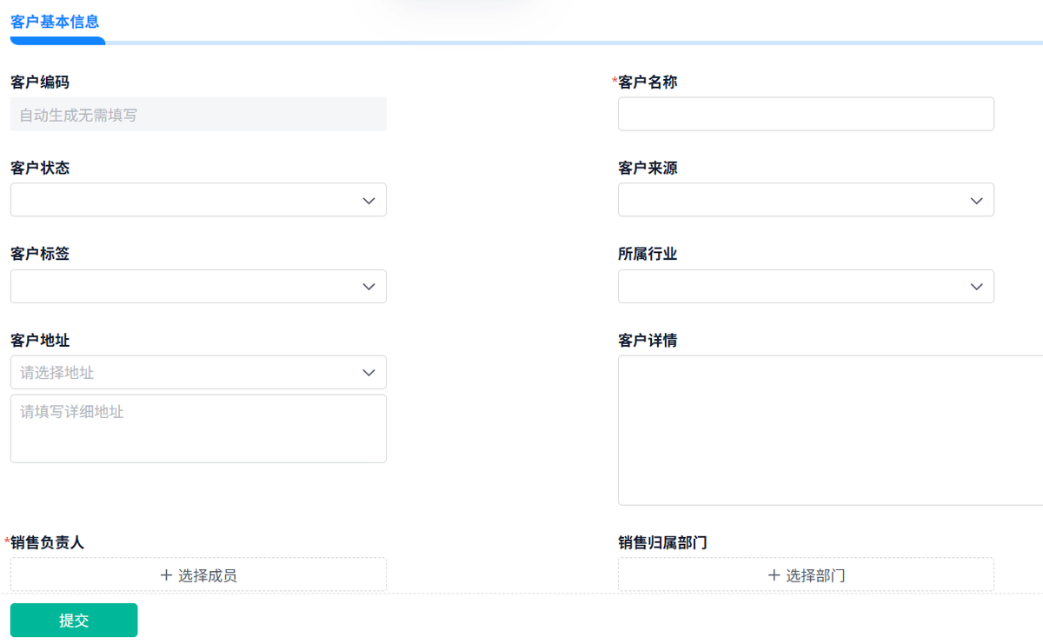
Task: Click the disabled 客户编码 field
Action: pos(198,115)
